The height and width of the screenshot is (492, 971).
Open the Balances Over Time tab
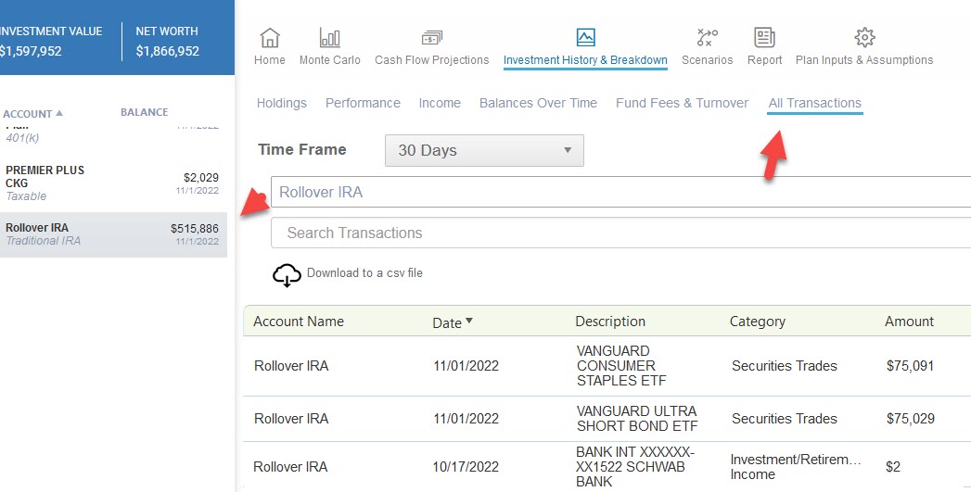(538, 103)
